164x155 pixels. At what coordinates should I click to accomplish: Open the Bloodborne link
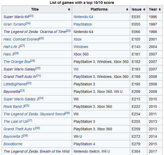point(13,144)
